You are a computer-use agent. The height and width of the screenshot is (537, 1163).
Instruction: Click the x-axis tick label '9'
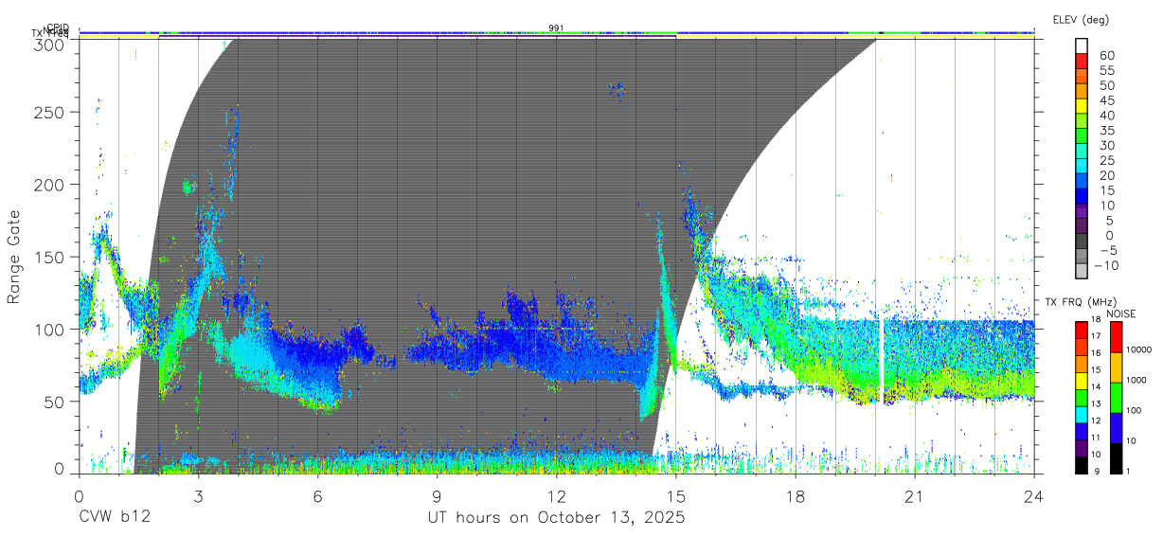click(437, 496)
